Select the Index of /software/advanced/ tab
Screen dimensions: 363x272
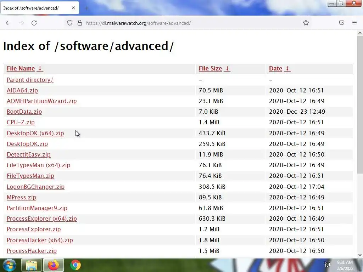40,8
